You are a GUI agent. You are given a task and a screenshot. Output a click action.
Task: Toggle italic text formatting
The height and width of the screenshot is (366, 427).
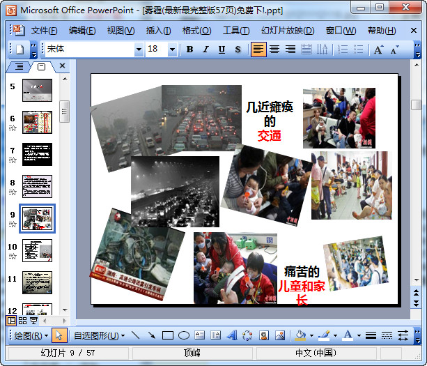(205, 49)
